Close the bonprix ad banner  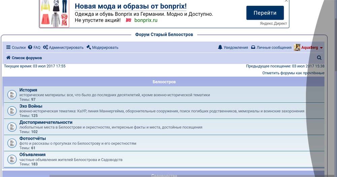pos(286,1)
